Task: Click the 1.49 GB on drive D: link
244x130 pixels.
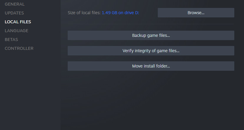Action: click(120, 13)
